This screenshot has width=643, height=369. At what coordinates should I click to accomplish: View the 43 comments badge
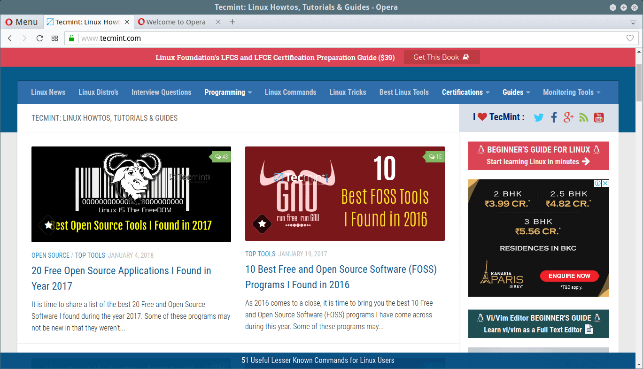pos(221,156)
